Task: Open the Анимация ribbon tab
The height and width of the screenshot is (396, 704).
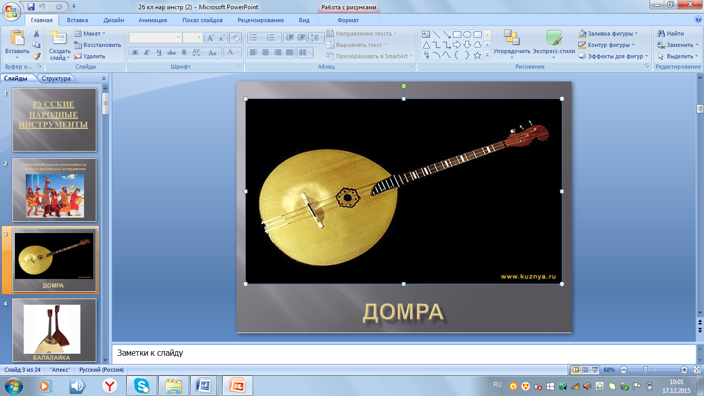Action: point(153,20)
